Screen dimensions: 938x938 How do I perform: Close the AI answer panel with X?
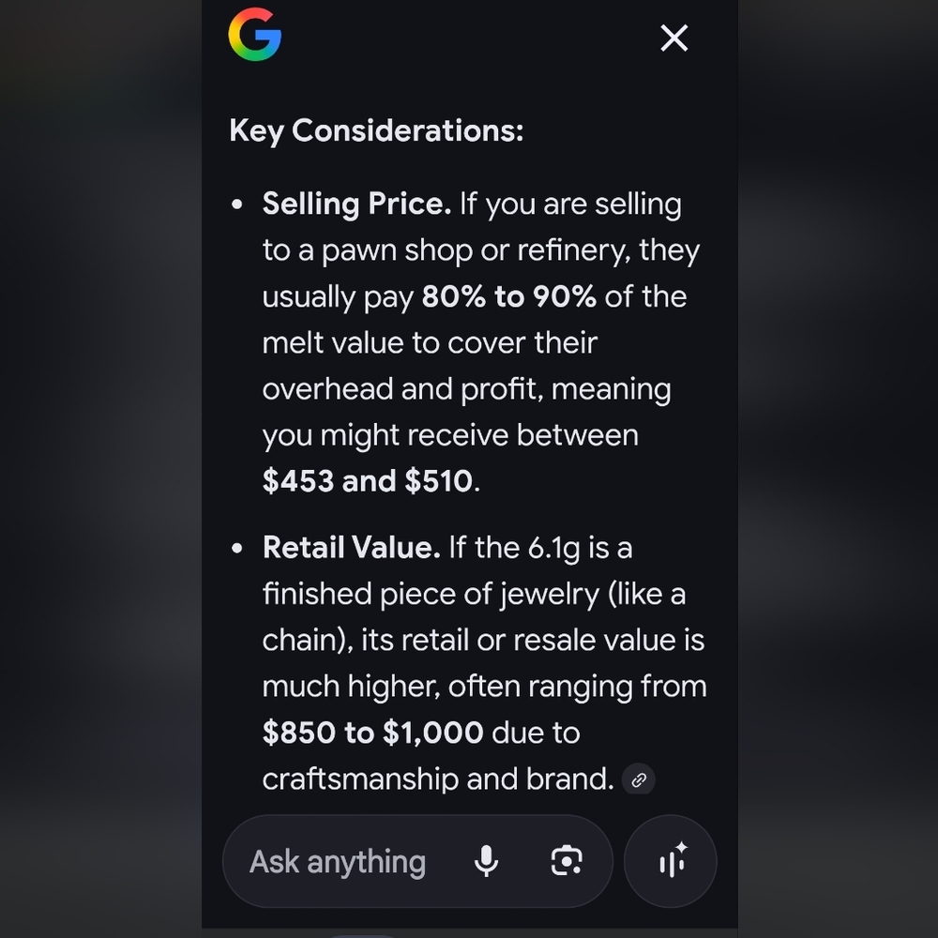click(674, 38)
